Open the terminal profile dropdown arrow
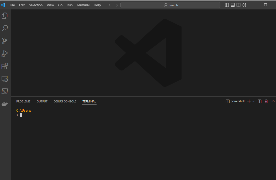This screenshot has height=180, width=276. coord(253,101)
